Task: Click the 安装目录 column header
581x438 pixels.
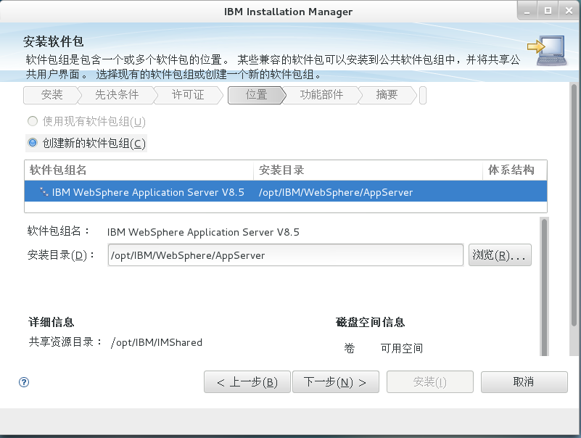Action: [368, 170]
